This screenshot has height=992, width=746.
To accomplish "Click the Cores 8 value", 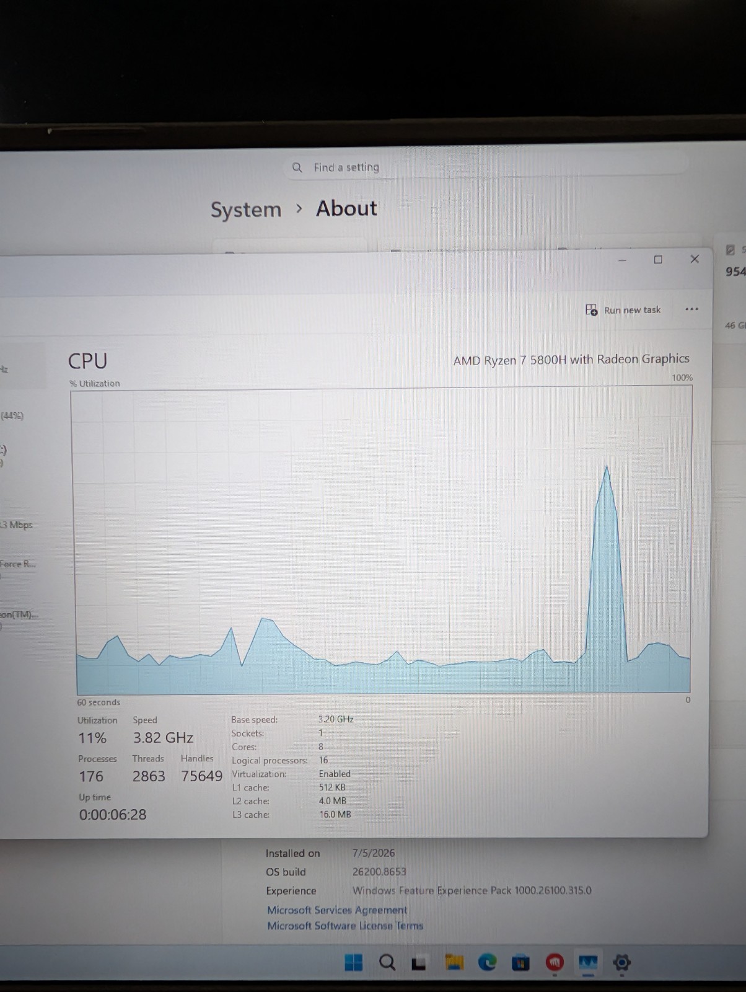I will click(x=321, y=746).
